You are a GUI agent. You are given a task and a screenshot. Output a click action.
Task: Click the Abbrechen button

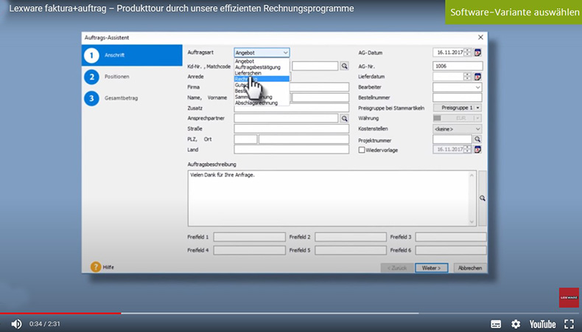[x=470, y=268]
